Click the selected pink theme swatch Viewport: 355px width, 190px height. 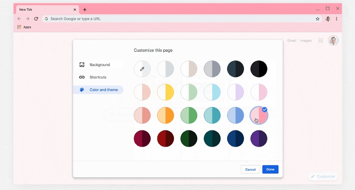pyautogui.click(x=259, y=115)
